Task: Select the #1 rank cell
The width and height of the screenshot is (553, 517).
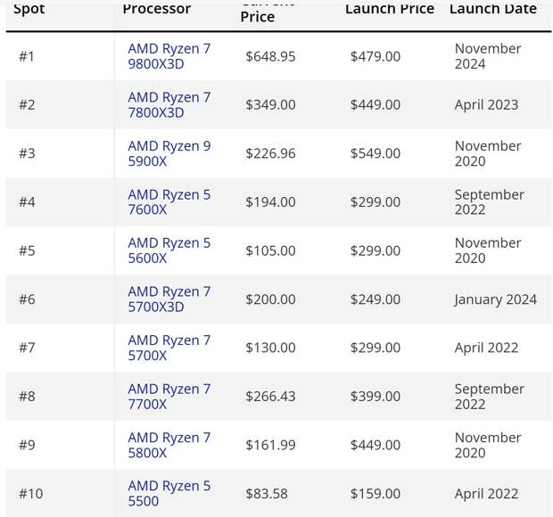Action: point(27,56)
